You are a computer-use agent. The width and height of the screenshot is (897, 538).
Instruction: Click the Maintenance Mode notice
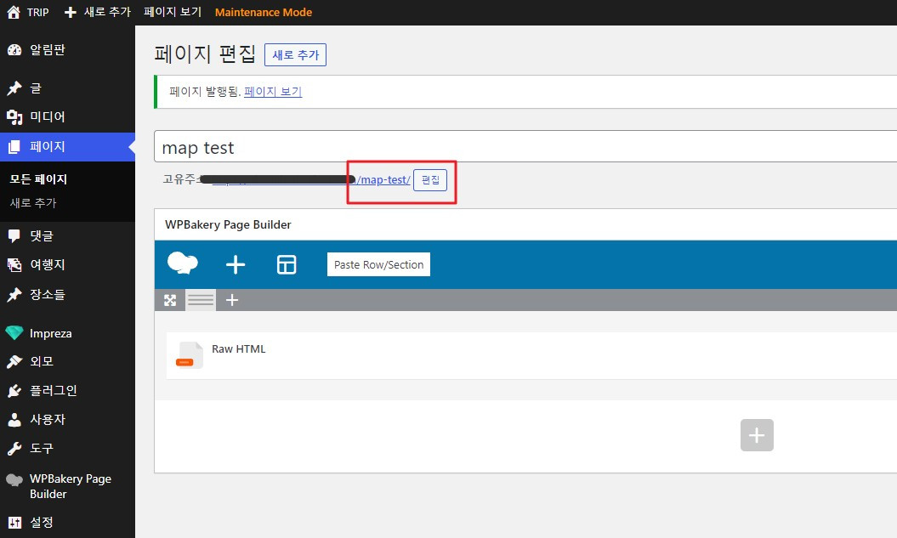pos(264,12)
